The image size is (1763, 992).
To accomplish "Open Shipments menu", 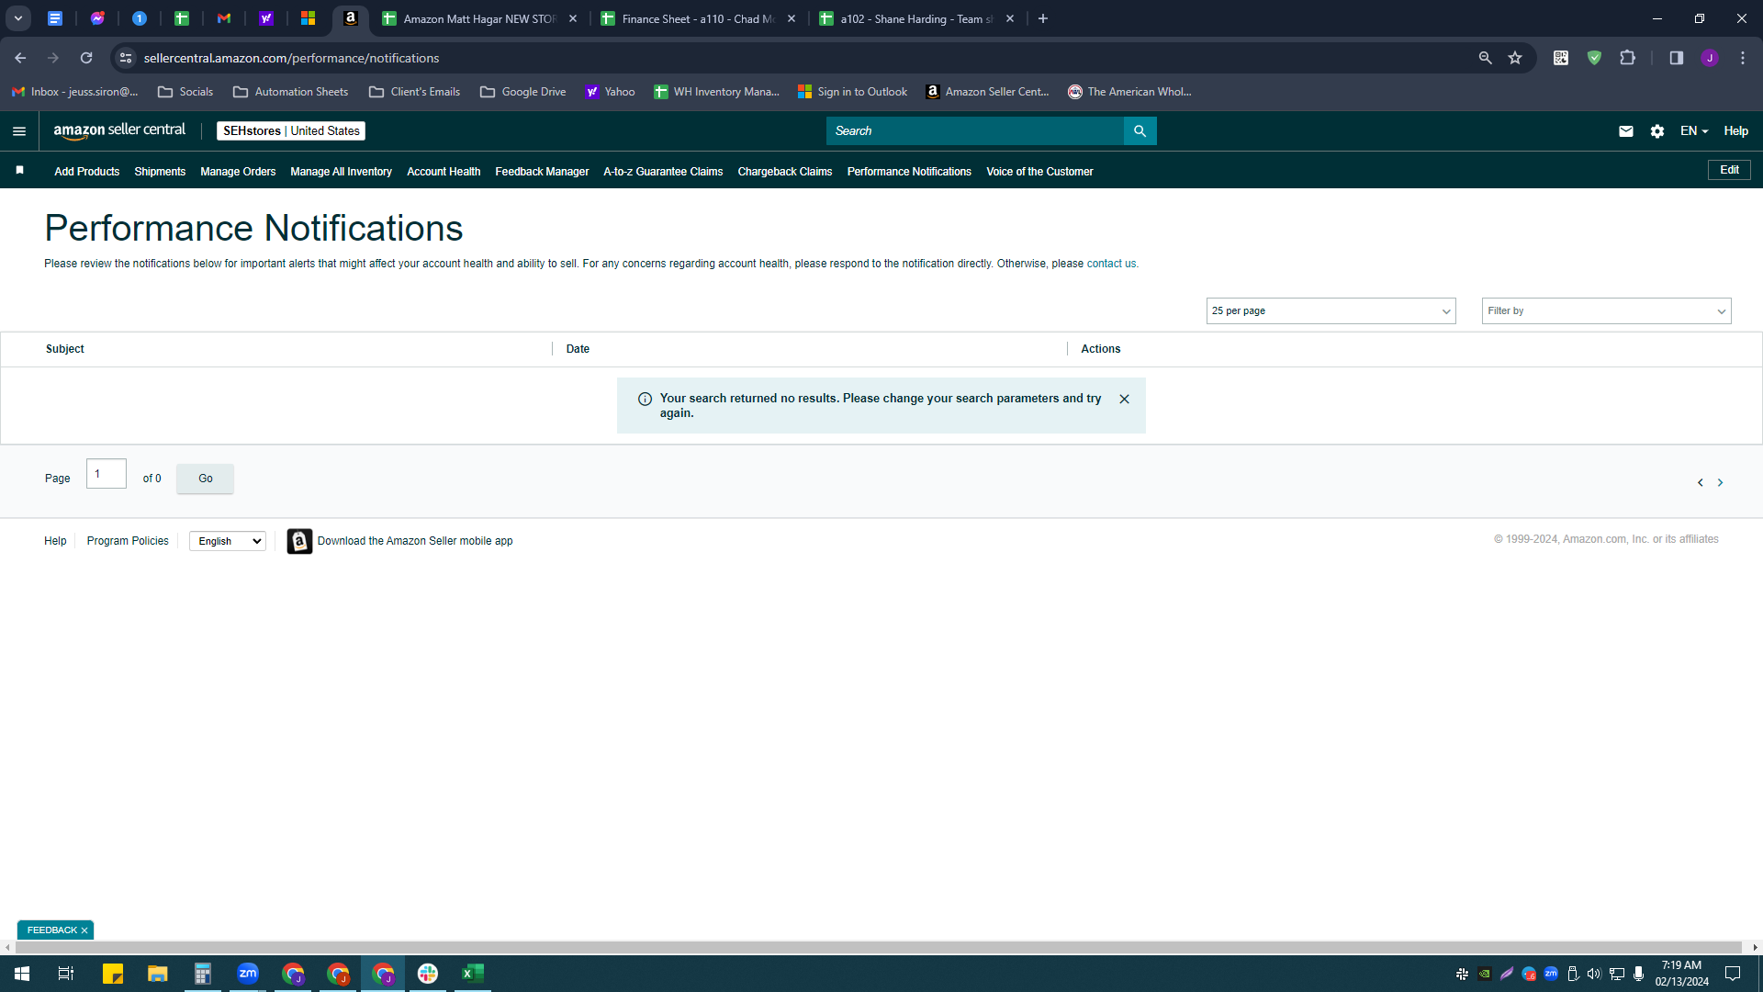I will pyautogui.click(x=160, y=172).
